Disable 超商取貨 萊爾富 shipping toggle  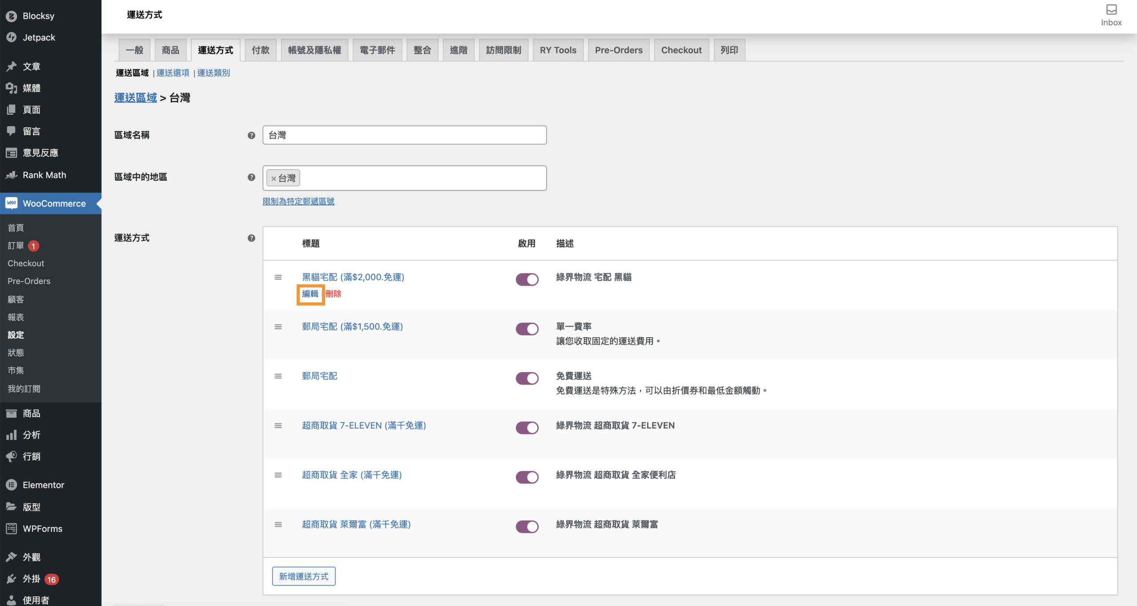click(527, 527)
